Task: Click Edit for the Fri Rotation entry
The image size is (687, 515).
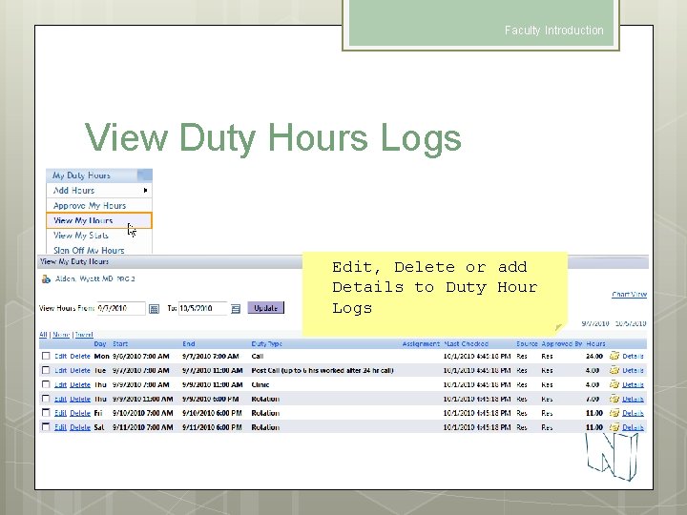Action: click(60, 413)
